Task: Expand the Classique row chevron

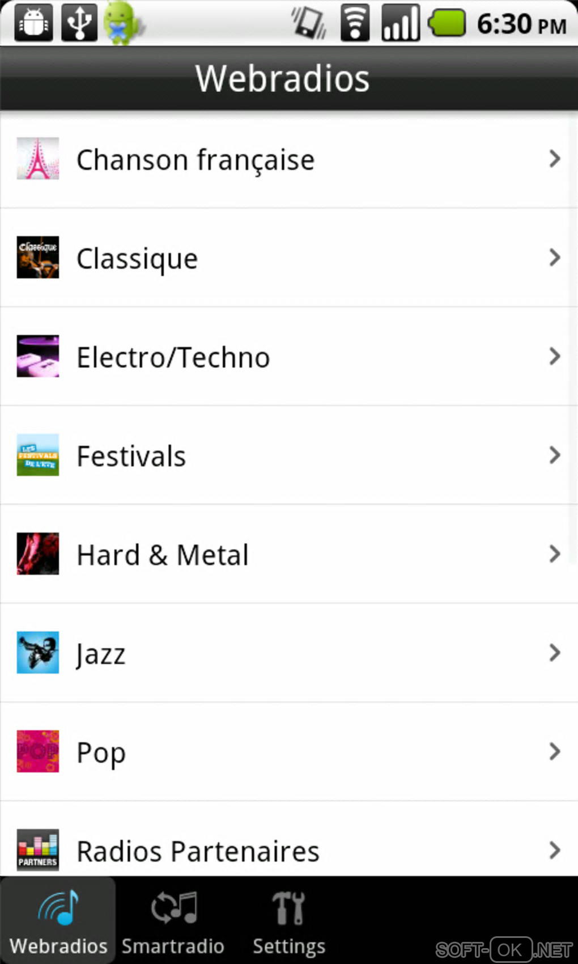Action: point(555,257)
